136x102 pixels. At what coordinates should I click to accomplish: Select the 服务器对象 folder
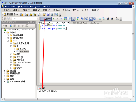point(15,73)
